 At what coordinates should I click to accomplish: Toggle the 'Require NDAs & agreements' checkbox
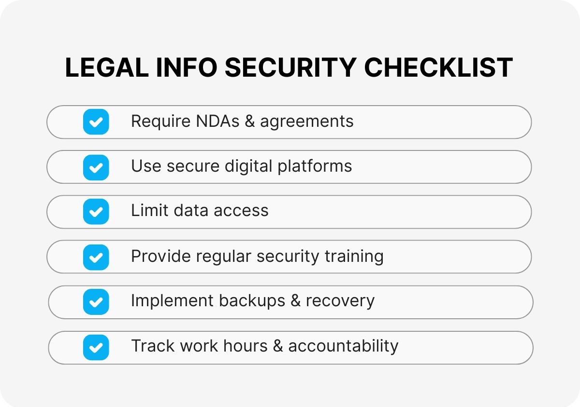[96, 122]
